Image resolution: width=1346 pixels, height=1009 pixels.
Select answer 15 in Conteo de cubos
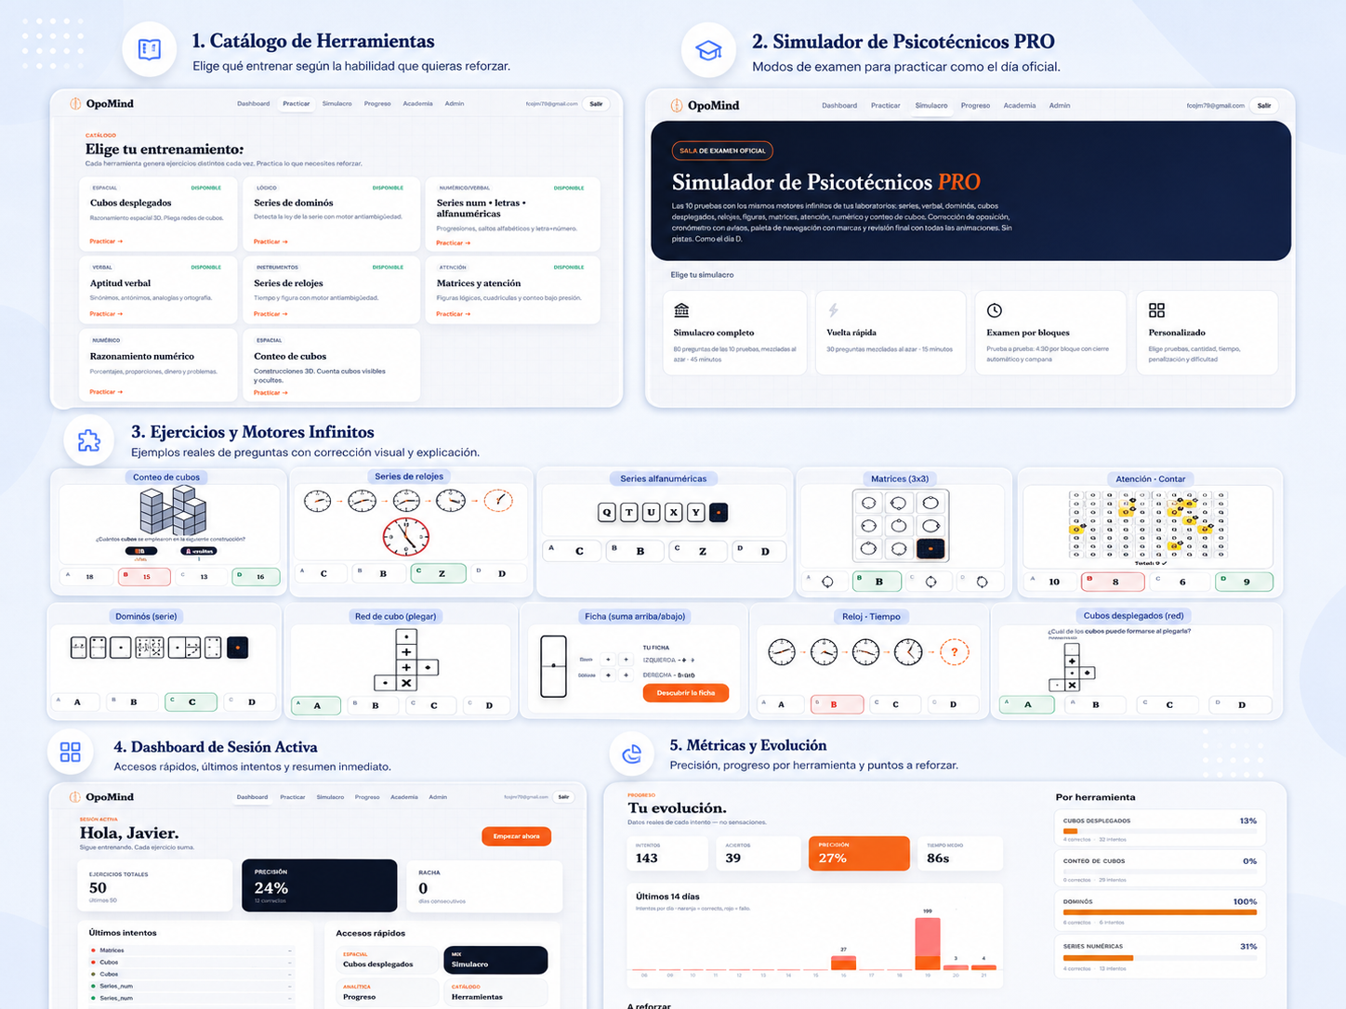(x=145, y=577)
